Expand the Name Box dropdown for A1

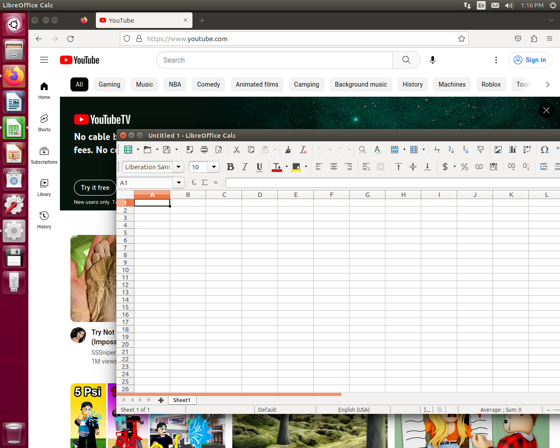click(178, 182)
